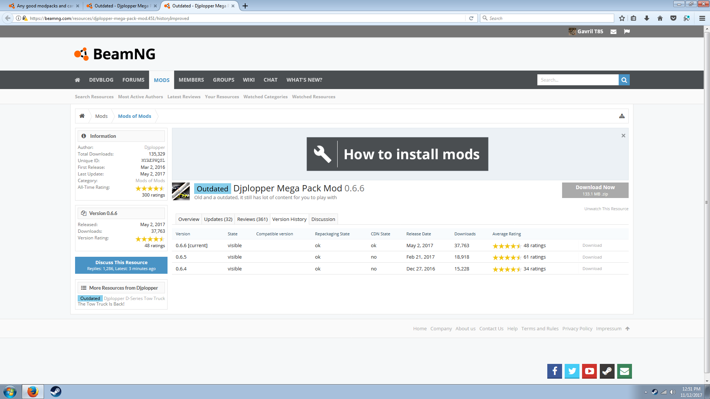710x399 pixels.
Task: Open the alerts flag icon
Action: (627, 31)
